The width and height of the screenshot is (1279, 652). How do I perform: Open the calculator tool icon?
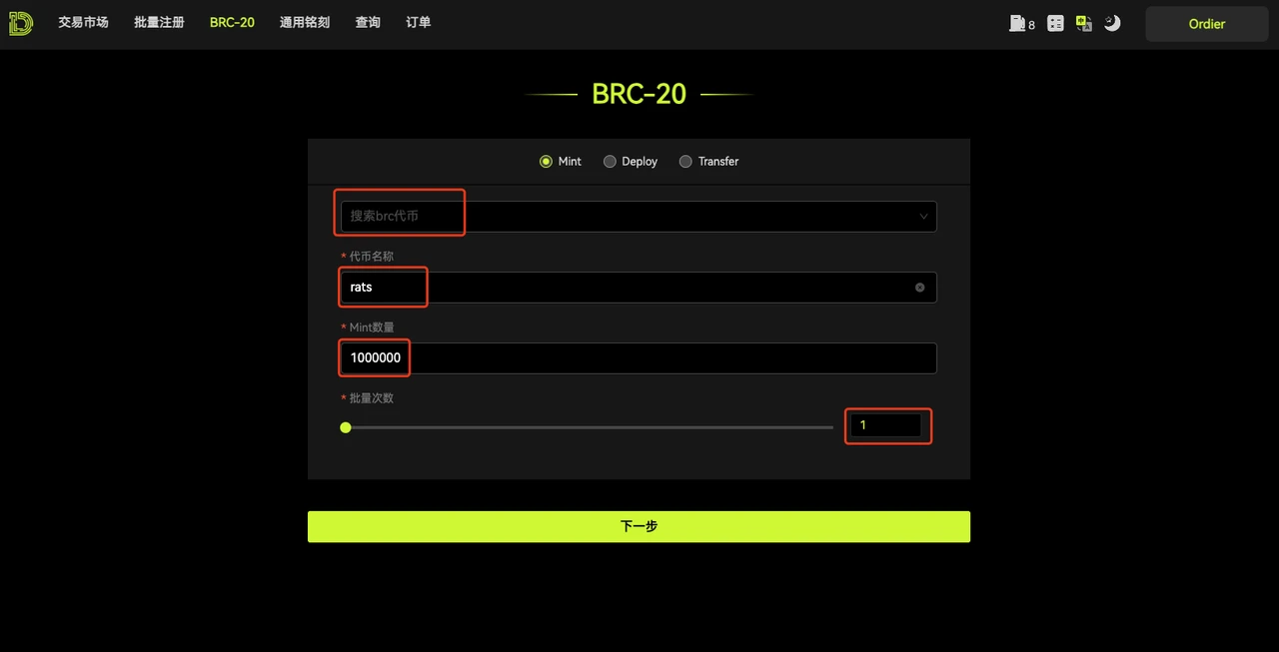[1055, 23]
